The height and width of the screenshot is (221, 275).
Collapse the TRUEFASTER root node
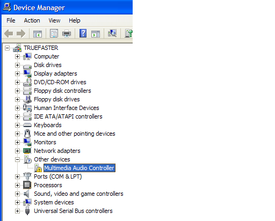tap(7, 48)
